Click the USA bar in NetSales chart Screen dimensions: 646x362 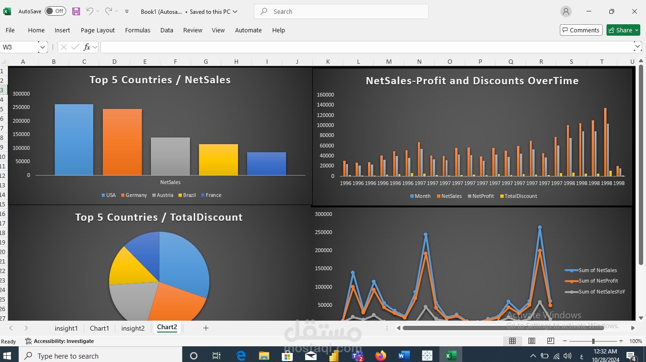tap(74, 140)
